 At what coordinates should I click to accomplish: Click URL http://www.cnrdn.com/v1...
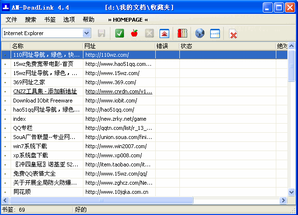pos(119,91)
